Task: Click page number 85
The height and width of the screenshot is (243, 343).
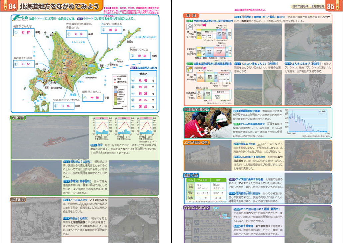Action: click(331, 6)
